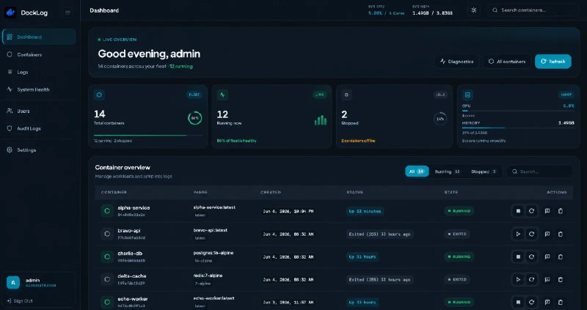The height and width of the screenshot is (310, 587).
Task: Stop the alpha-service container
Action: click(x=519, y=211)
